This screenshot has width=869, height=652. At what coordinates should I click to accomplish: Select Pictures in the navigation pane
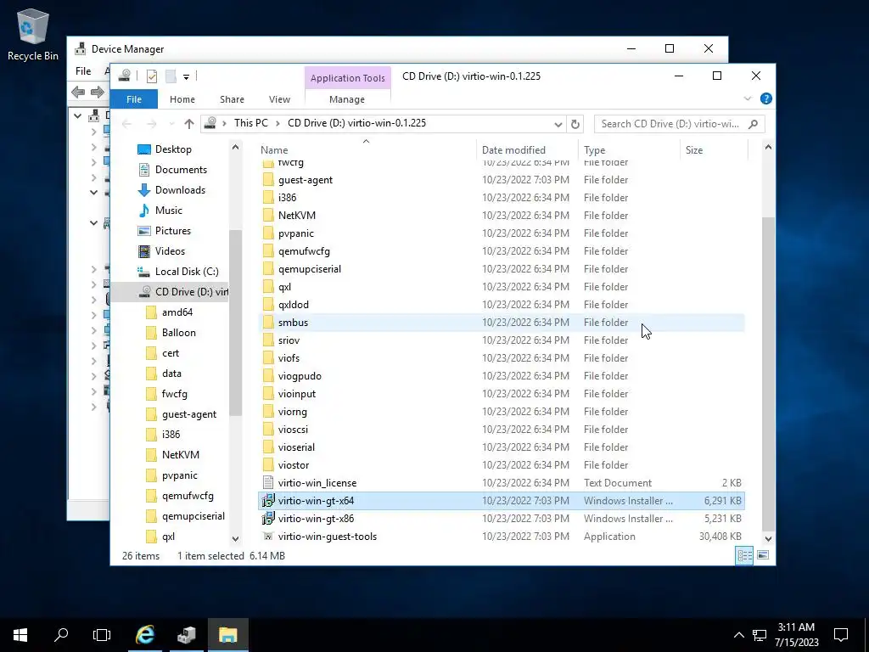coord(173,231)
